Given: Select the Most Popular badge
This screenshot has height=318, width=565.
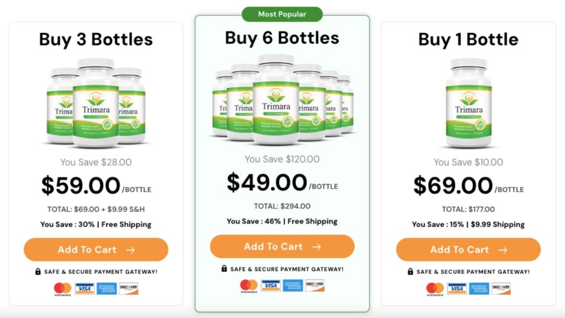Looking at the screenshot, I should [282, 14].
